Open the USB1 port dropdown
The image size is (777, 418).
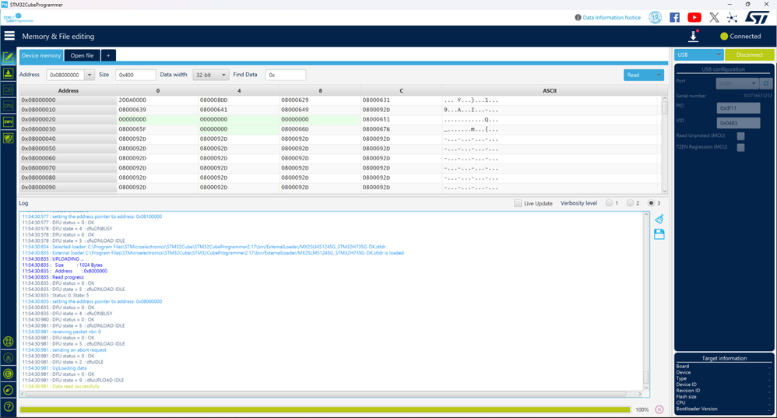coord(737,83)
